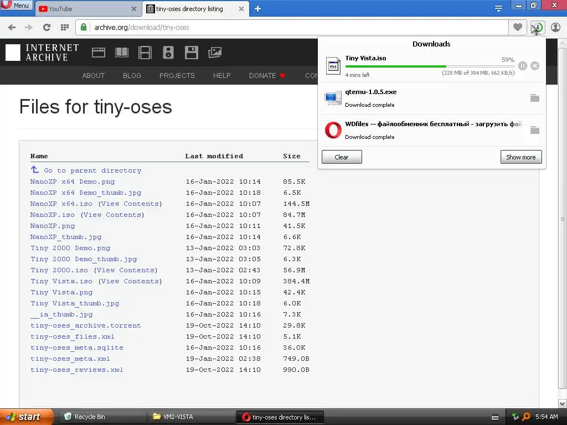Open Tiny 2000 Demo.png link
This screenshot has width=567, height=425.
tap(70, 248)
